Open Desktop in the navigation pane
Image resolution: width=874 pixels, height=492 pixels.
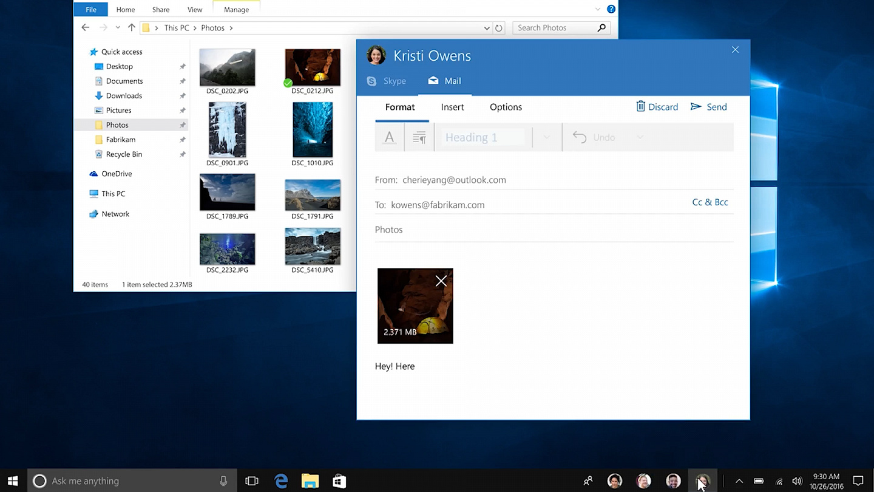coord(113,67)
